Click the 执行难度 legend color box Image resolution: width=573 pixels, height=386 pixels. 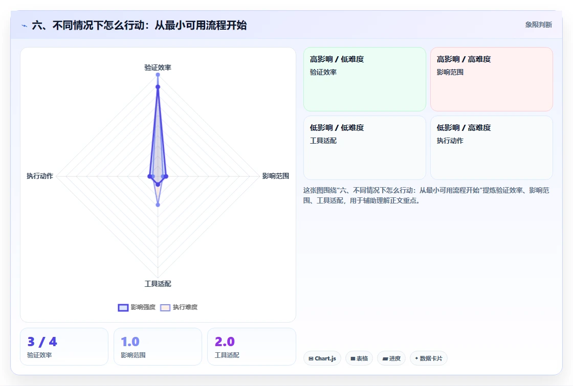[165, 307]
